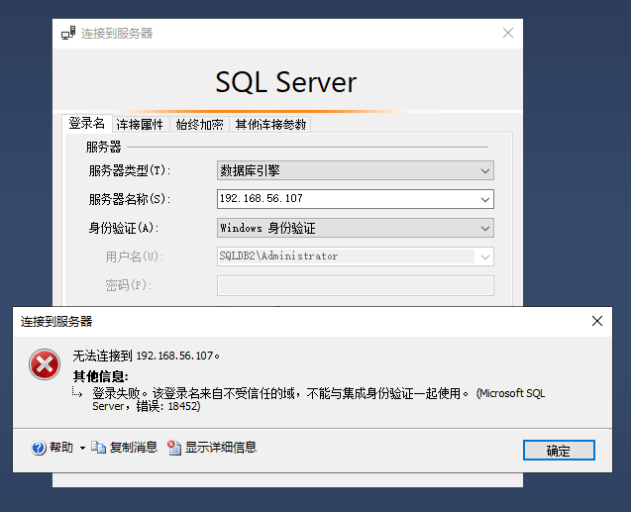This screenshot has height=512, width=631.
Task: Click the 服务器类型(T) label
Action: 130,170
